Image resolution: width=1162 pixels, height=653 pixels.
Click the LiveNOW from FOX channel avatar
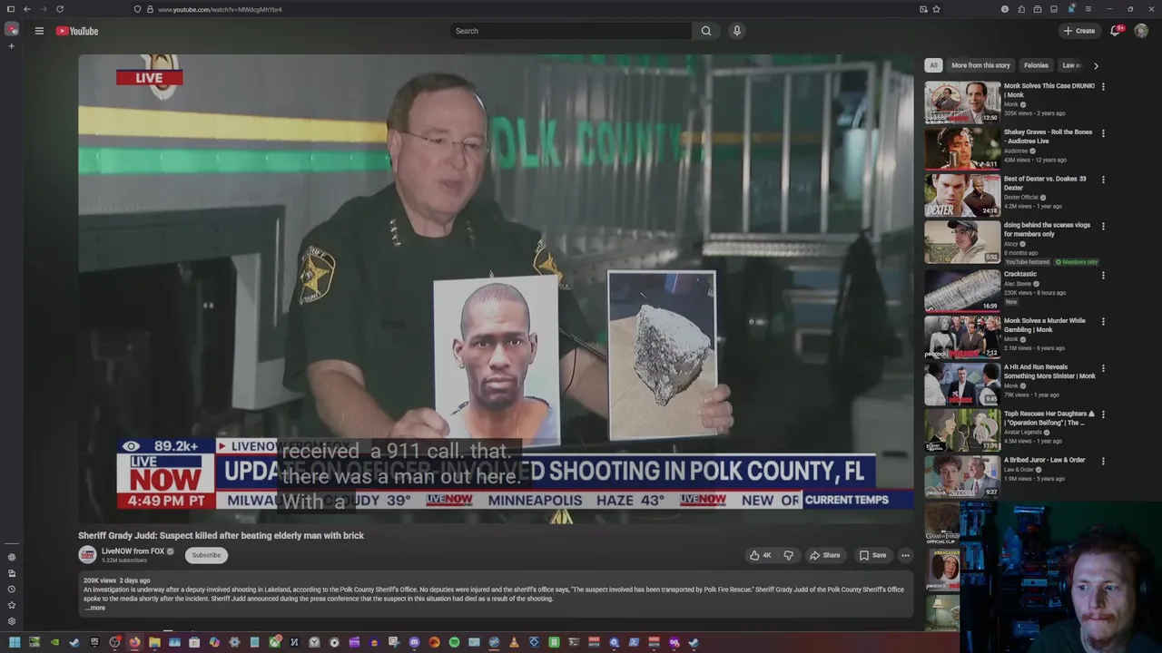click(x=87, y=554)
